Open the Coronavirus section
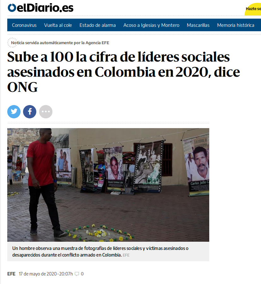This screenshot has height=284, width=261. (24, 25)
